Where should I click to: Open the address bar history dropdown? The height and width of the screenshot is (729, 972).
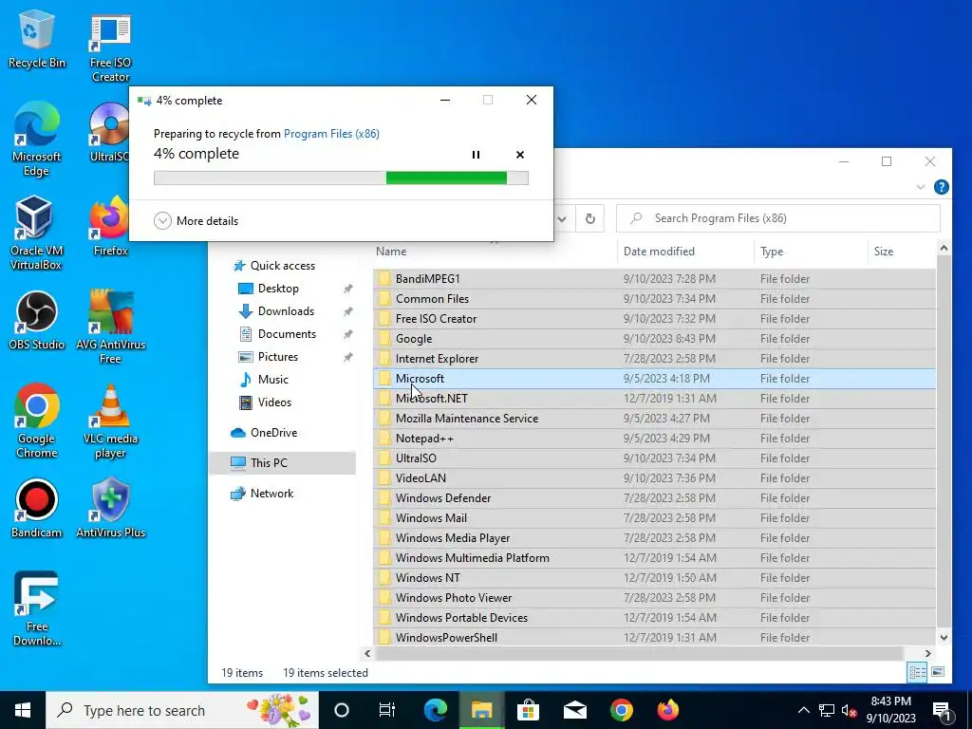[x=562, y=218]
